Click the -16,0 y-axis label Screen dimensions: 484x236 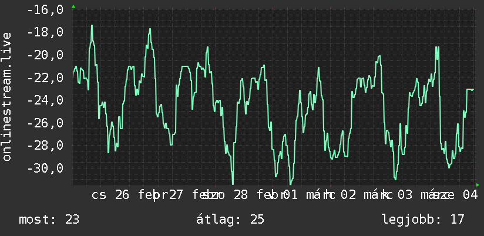[45, 10]
